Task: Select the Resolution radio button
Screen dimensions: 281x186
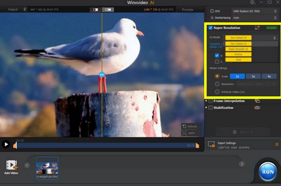Action: (x=217, y=84)
